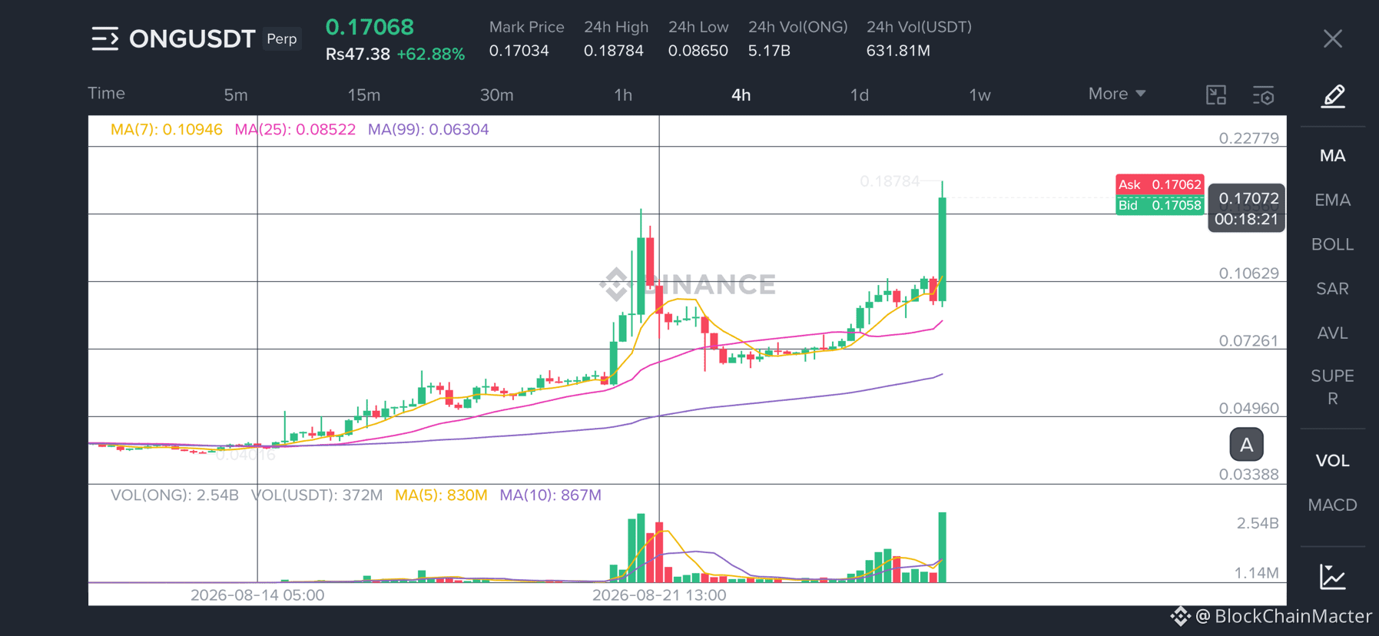Click the VOL(ONG) 2.54B label
Screen dimensions: 1379x636
[174, 495]
